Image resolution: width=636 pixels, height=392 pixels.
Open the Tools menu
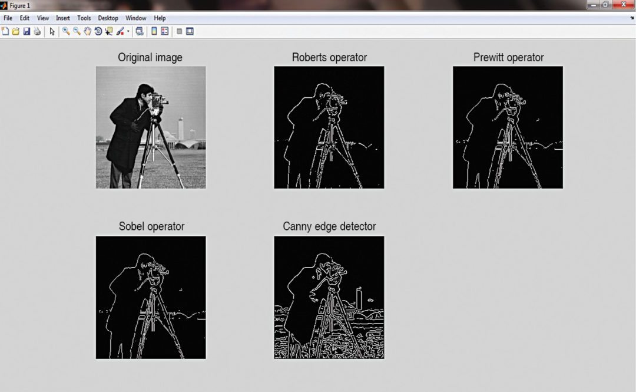(84, 18)
